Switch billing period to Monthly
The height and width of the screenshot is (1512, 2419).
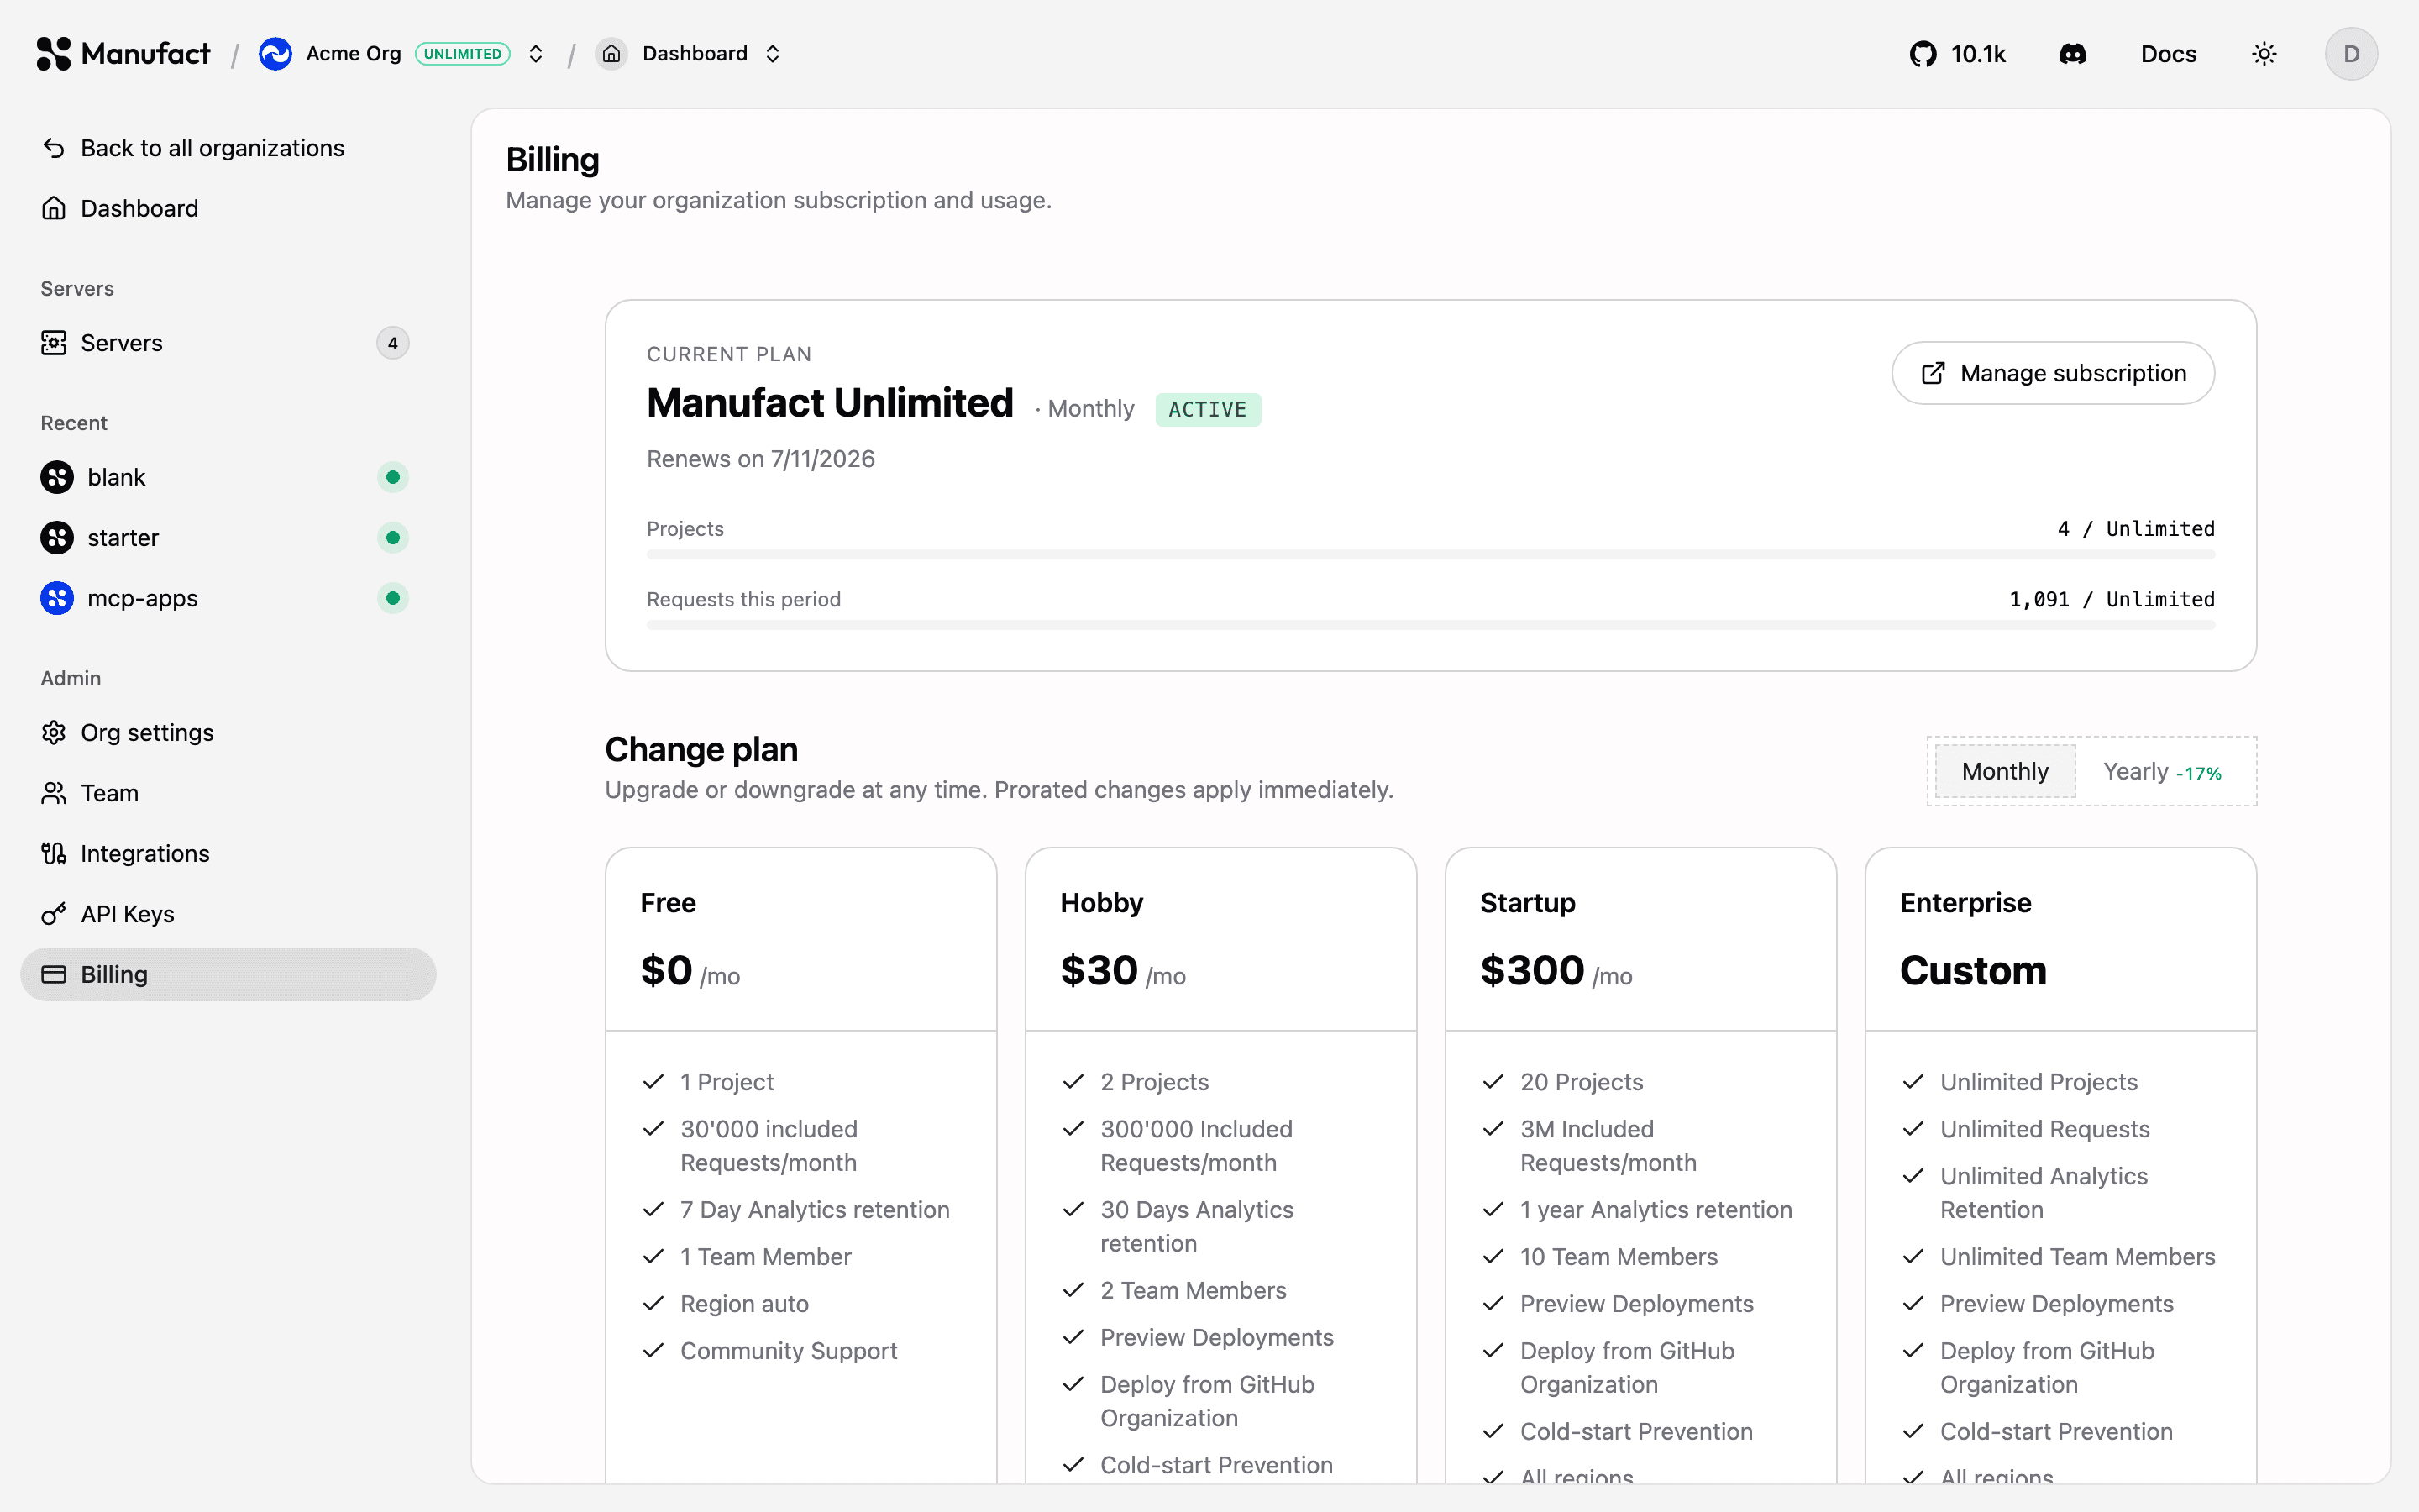(x=2005, y=771)
